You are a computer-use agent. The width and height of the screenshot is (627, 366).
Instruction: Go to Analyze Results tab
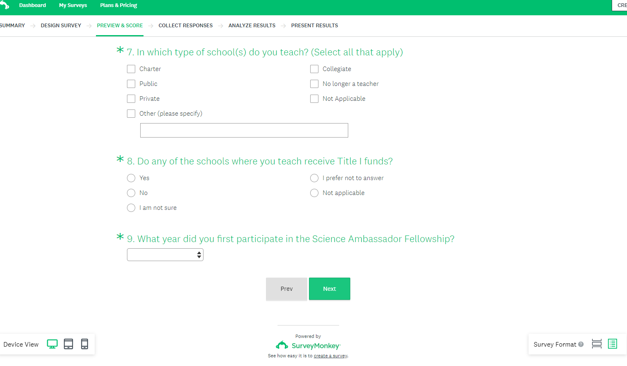pos(252,26)
